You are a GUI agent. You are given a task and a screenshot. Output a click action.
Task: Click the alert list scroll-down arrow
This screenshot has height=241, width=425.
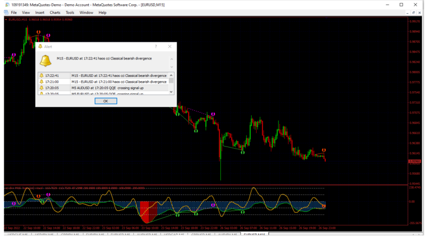click(x=171, y=92)
